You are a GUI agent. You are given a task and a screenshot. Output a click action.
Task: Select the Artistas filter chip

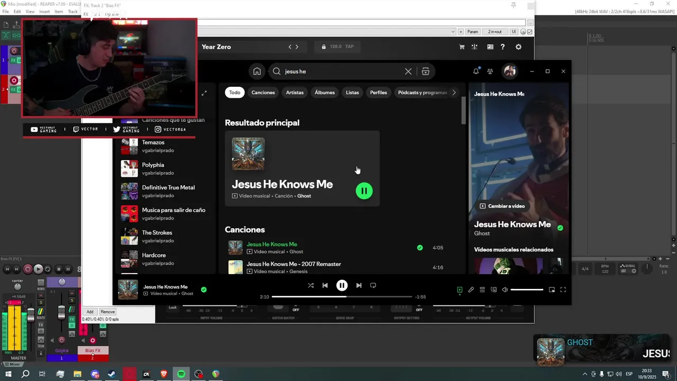coord(295,93)
